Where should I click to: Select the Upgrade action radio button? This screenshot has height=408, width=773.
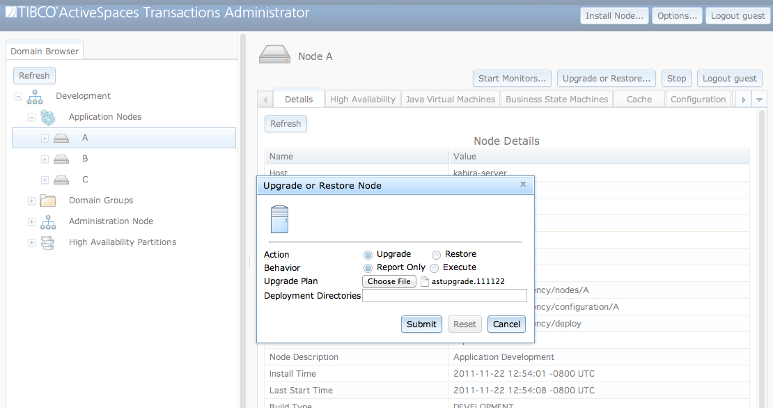368,255
